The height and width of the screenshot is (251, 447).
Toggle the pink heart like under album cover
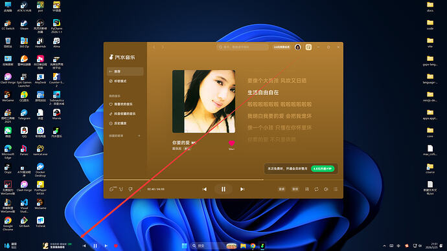pos(231,143)
